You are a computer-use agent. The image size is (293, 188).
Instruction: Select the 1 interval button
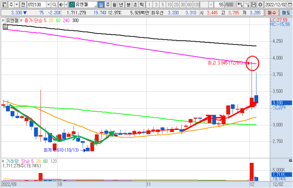pos(149,4)
